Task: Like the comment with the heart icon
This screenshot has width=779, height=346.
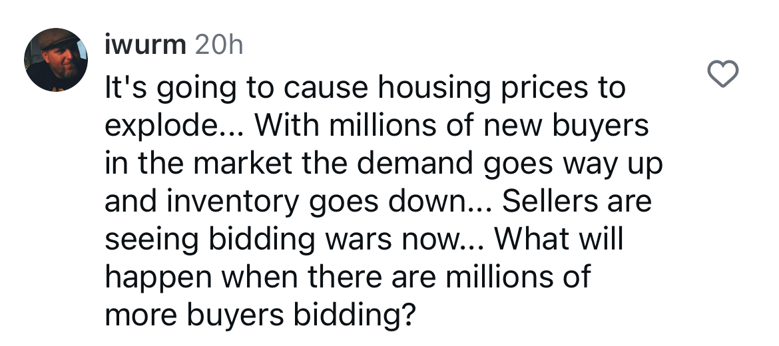Action: click(723, 74)
